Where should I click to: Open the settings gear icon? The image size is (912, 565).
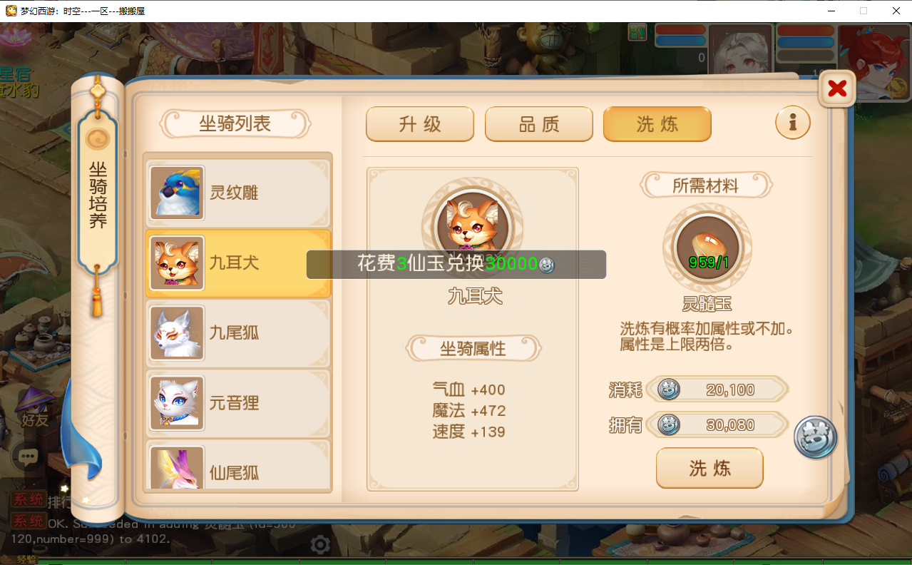pyautogui.click(x=320, y=544)
